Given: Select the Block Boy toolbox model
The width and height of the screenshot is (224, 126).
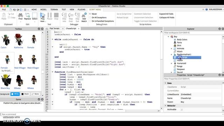Looking at the screenshot, I should [x=6, y=82].
